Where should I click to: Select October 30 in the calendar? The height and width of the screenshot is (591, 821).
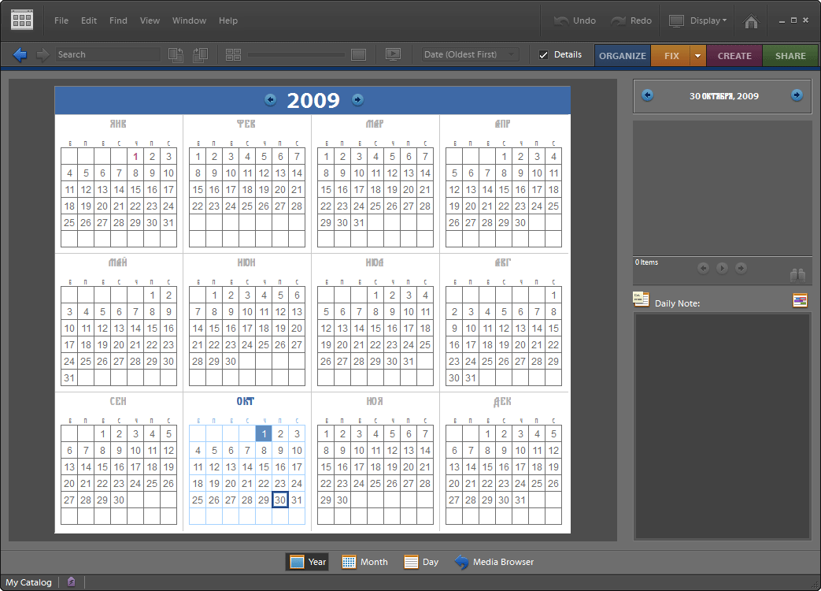point(280,500)
